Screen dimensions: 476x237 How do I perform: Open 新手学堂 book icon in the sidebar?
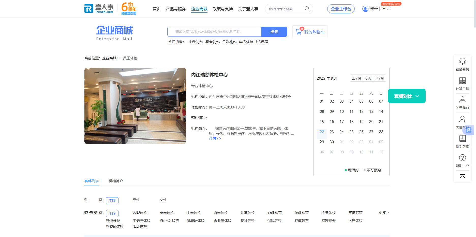[462, 138]
